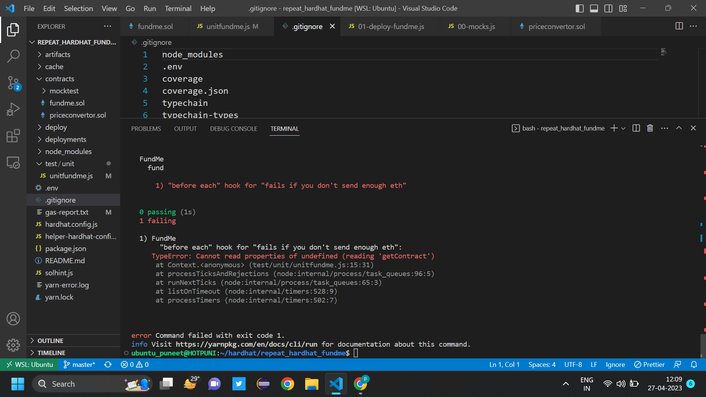Open the terminal launch profile dropdown
Viewport: 706px width, 397px height.
point(623,128)
